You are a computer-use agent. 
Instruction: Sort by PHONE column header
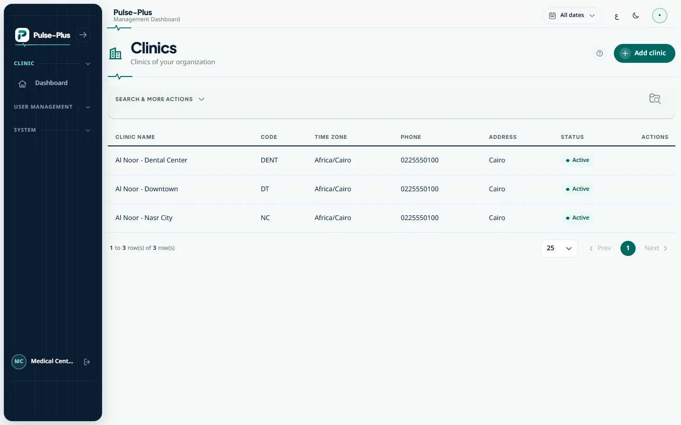(x=411, y=137)
